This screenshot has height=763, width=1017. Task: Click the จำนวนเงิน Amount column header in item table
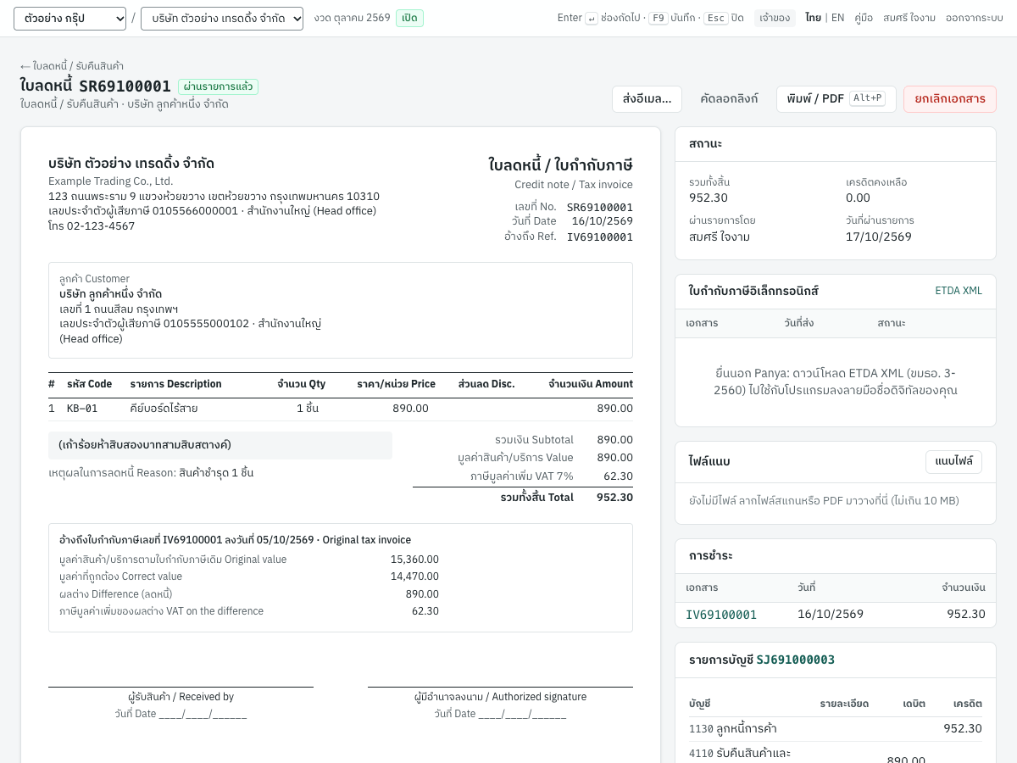591,384
